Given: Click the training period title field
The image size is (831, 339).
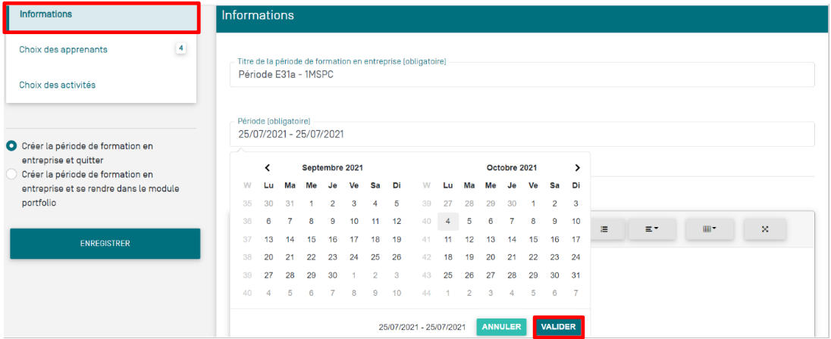Looking at the screenshot, I should tap(522, 75).
